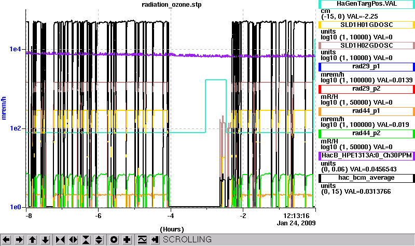Click the 1e4 y-axis label
The image size is (415, 246).
[x=15, y=49]
